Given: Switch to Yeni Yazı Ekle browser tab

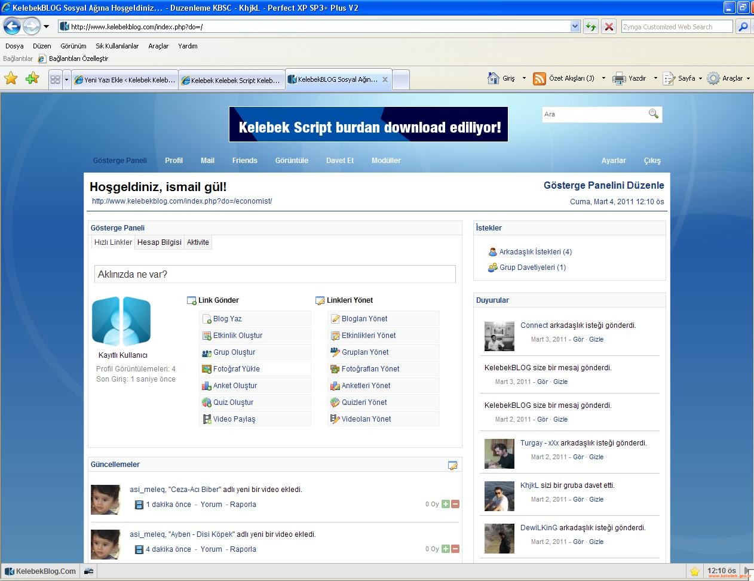Looking at the screenshot, I should tap(124, 79).
